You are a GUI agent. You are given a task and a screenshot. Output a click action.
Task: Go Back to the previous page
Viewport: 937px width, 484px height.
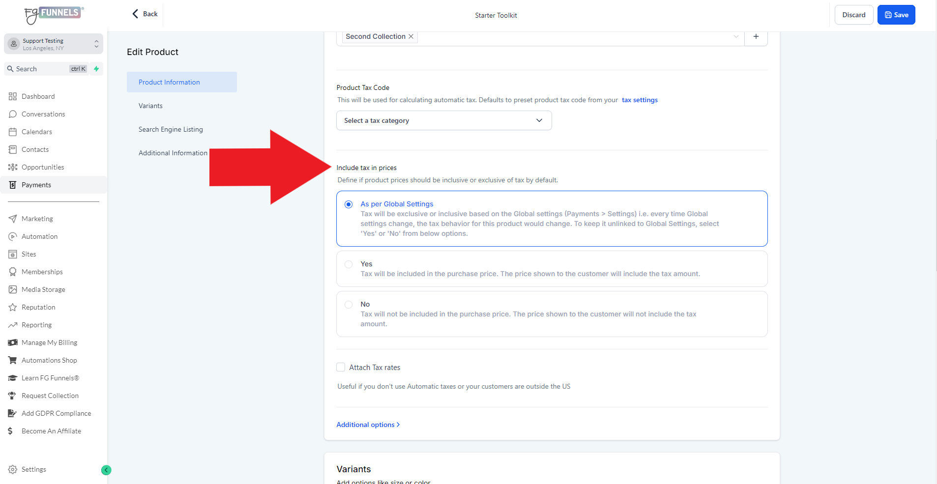click(145, 14)
